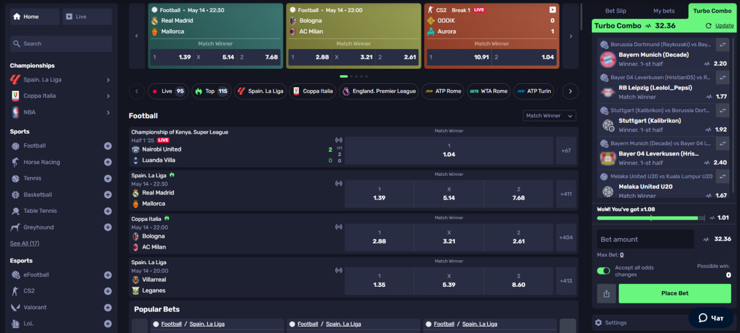Screen dimensions: 740x333
Task: Go to Home tab
Action: [35, 17]
